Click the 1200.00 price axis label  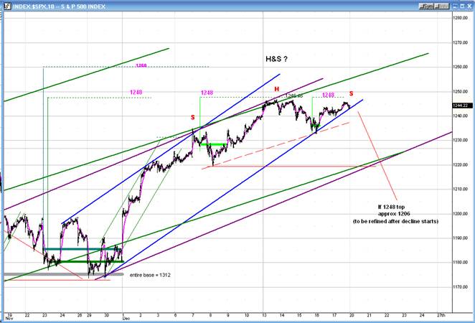pos(461,214)
